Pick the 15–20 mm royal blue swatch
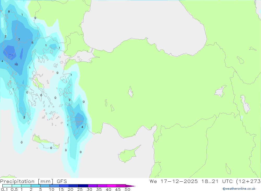Screen dimensions: 261x191 click(x=64, y=186)
